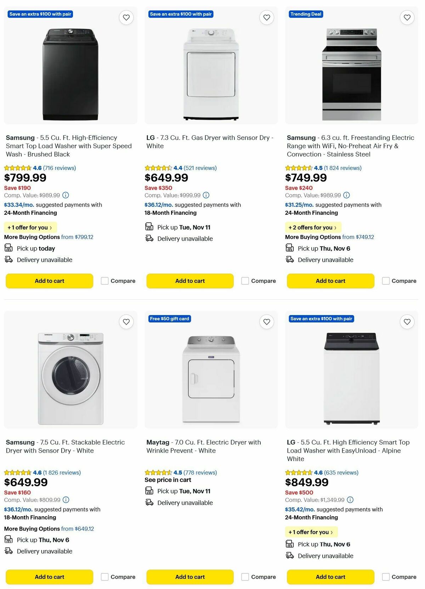Add the Samsung electric range to cart
Screen dimensions: 425x589
330,281
